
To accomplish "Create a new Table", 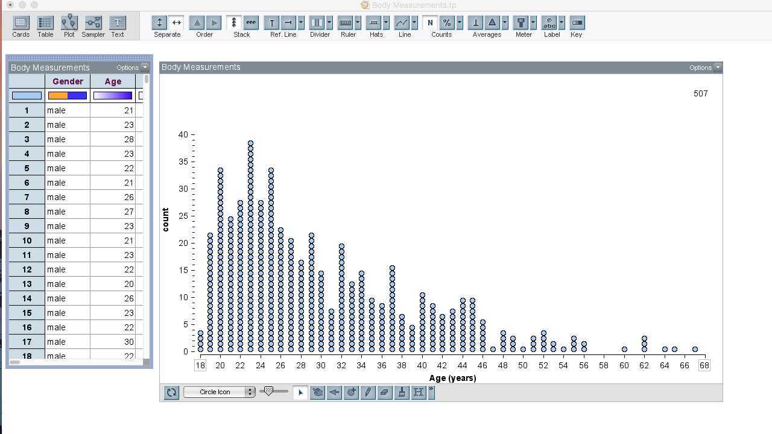I will pos(45,24).
